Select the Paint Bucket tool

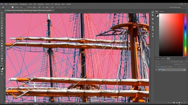pyautogui.click(x=2, y=41)
